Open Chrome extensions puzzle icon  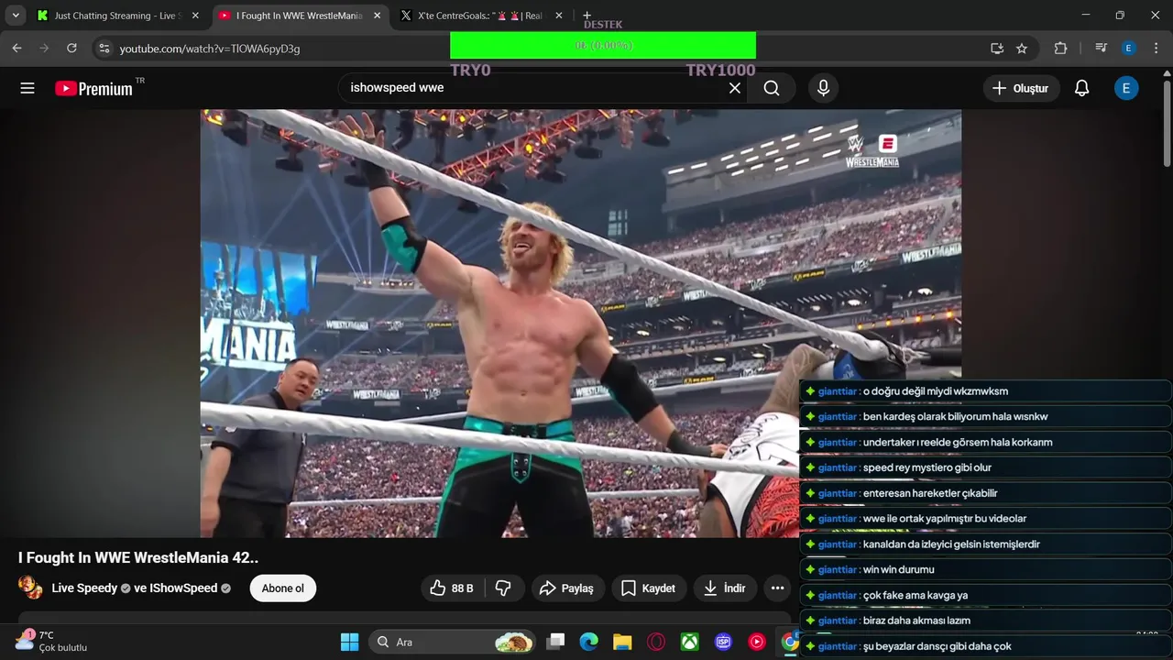pos(1060,48)
